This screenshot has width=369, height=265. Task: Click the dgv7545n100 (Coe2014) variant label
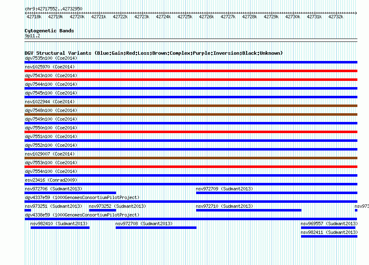click(51, 93)
